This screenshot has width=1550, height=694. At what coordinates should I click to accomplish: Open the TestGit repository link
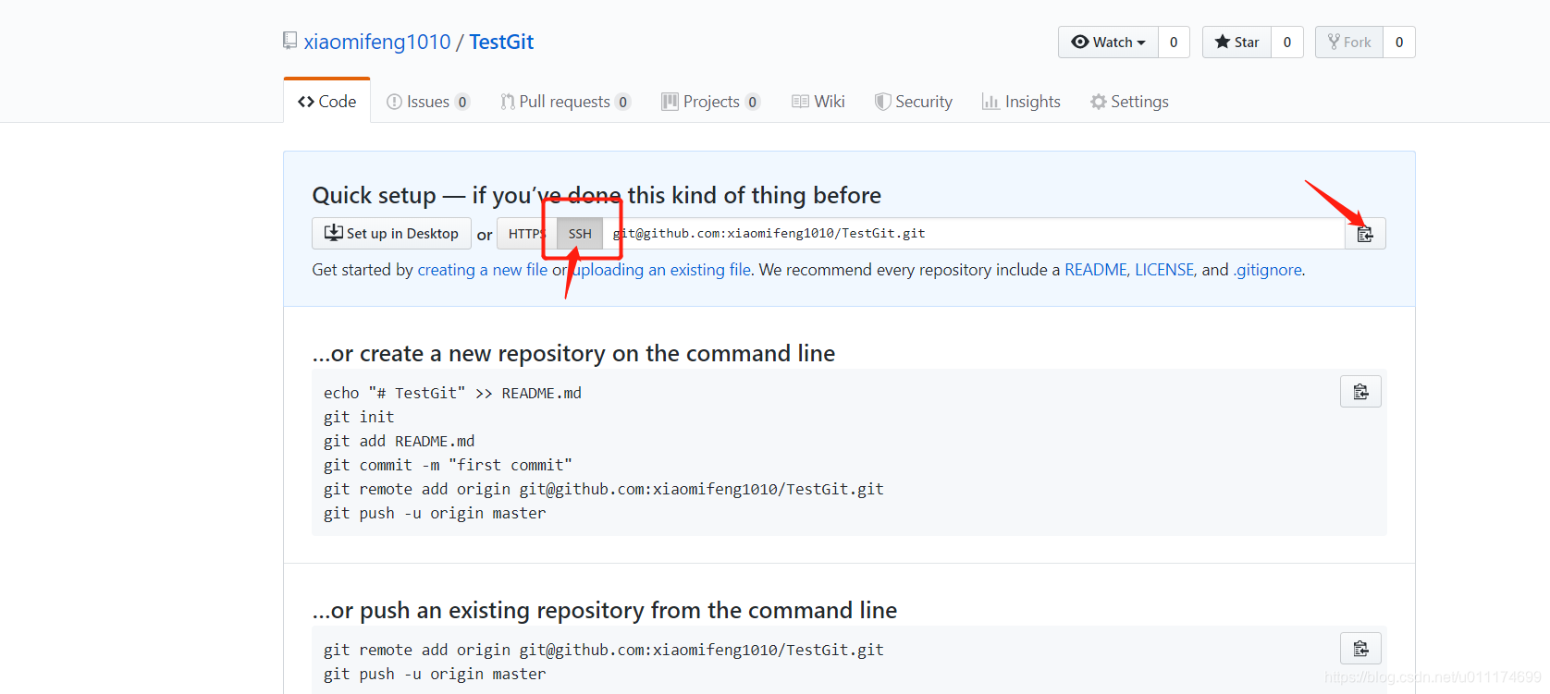pos(501,42)
